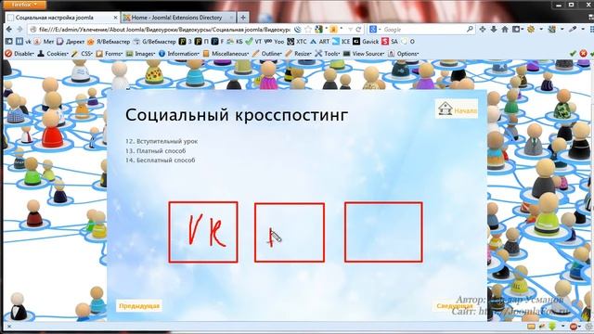Close the bottom addon bar
The image size is (594, 334).
click(x=9, y=327)
